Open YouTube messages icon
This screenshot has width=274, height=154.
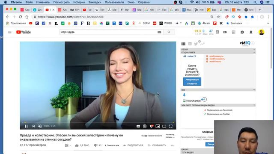coord(242,32)
